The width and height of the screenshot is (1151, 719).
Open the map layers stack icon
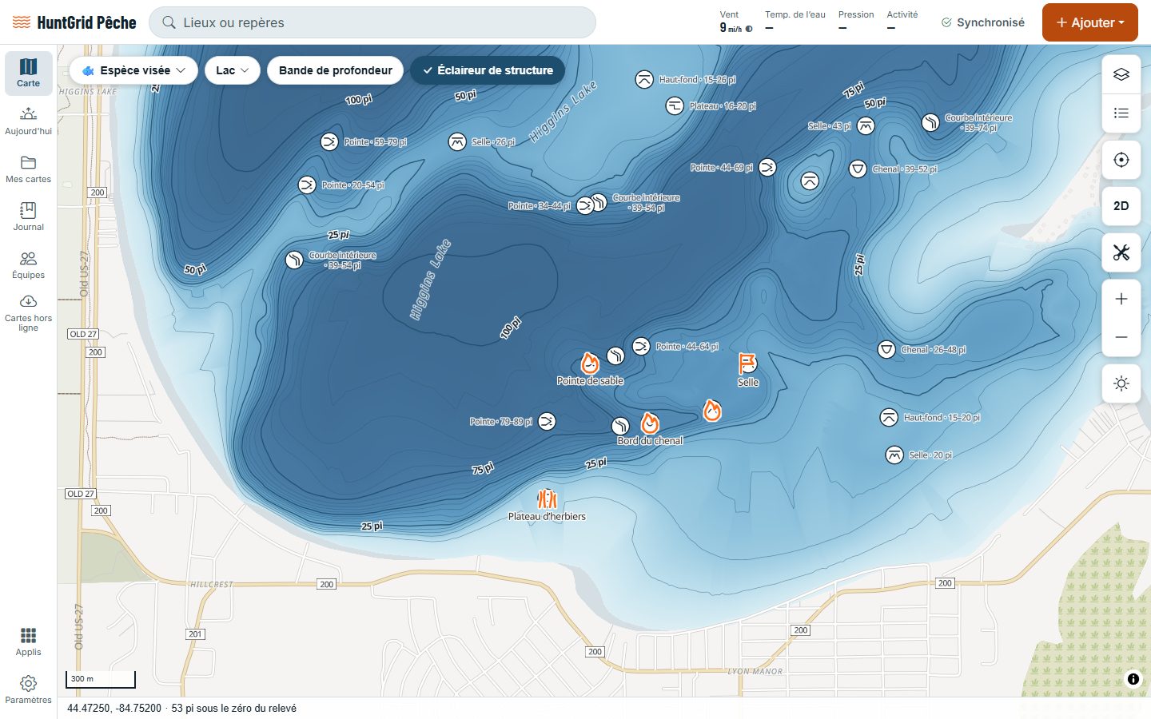[1121, 74]
